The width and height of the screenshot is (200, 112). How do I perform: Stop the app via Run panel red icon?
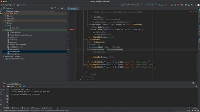pos(4,86)
